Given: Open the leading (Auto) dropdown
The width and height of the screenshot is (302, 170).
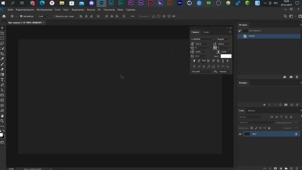Looking at the screenshot, I should click(x=224, y=44).
